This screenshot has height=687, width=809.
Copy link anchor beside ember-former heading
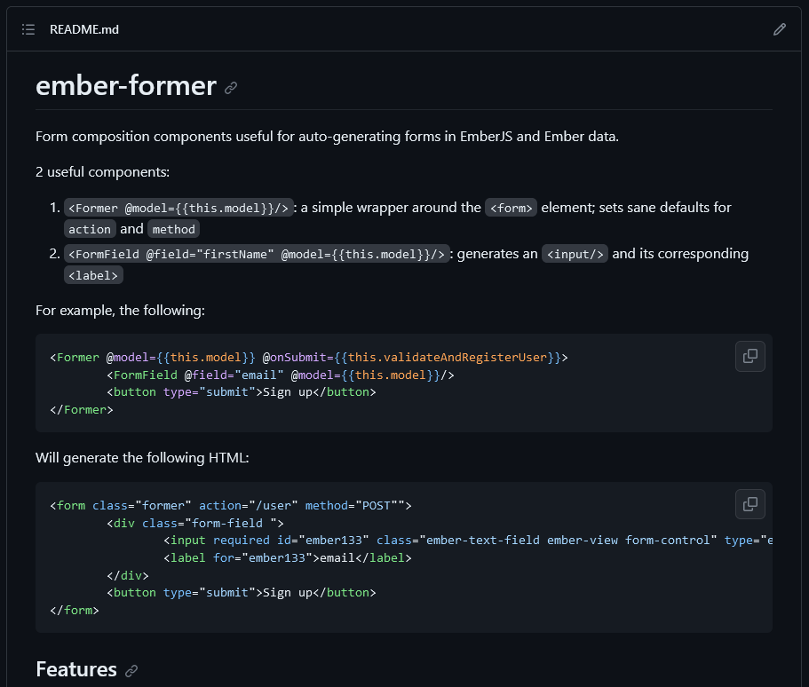(231, 88)
